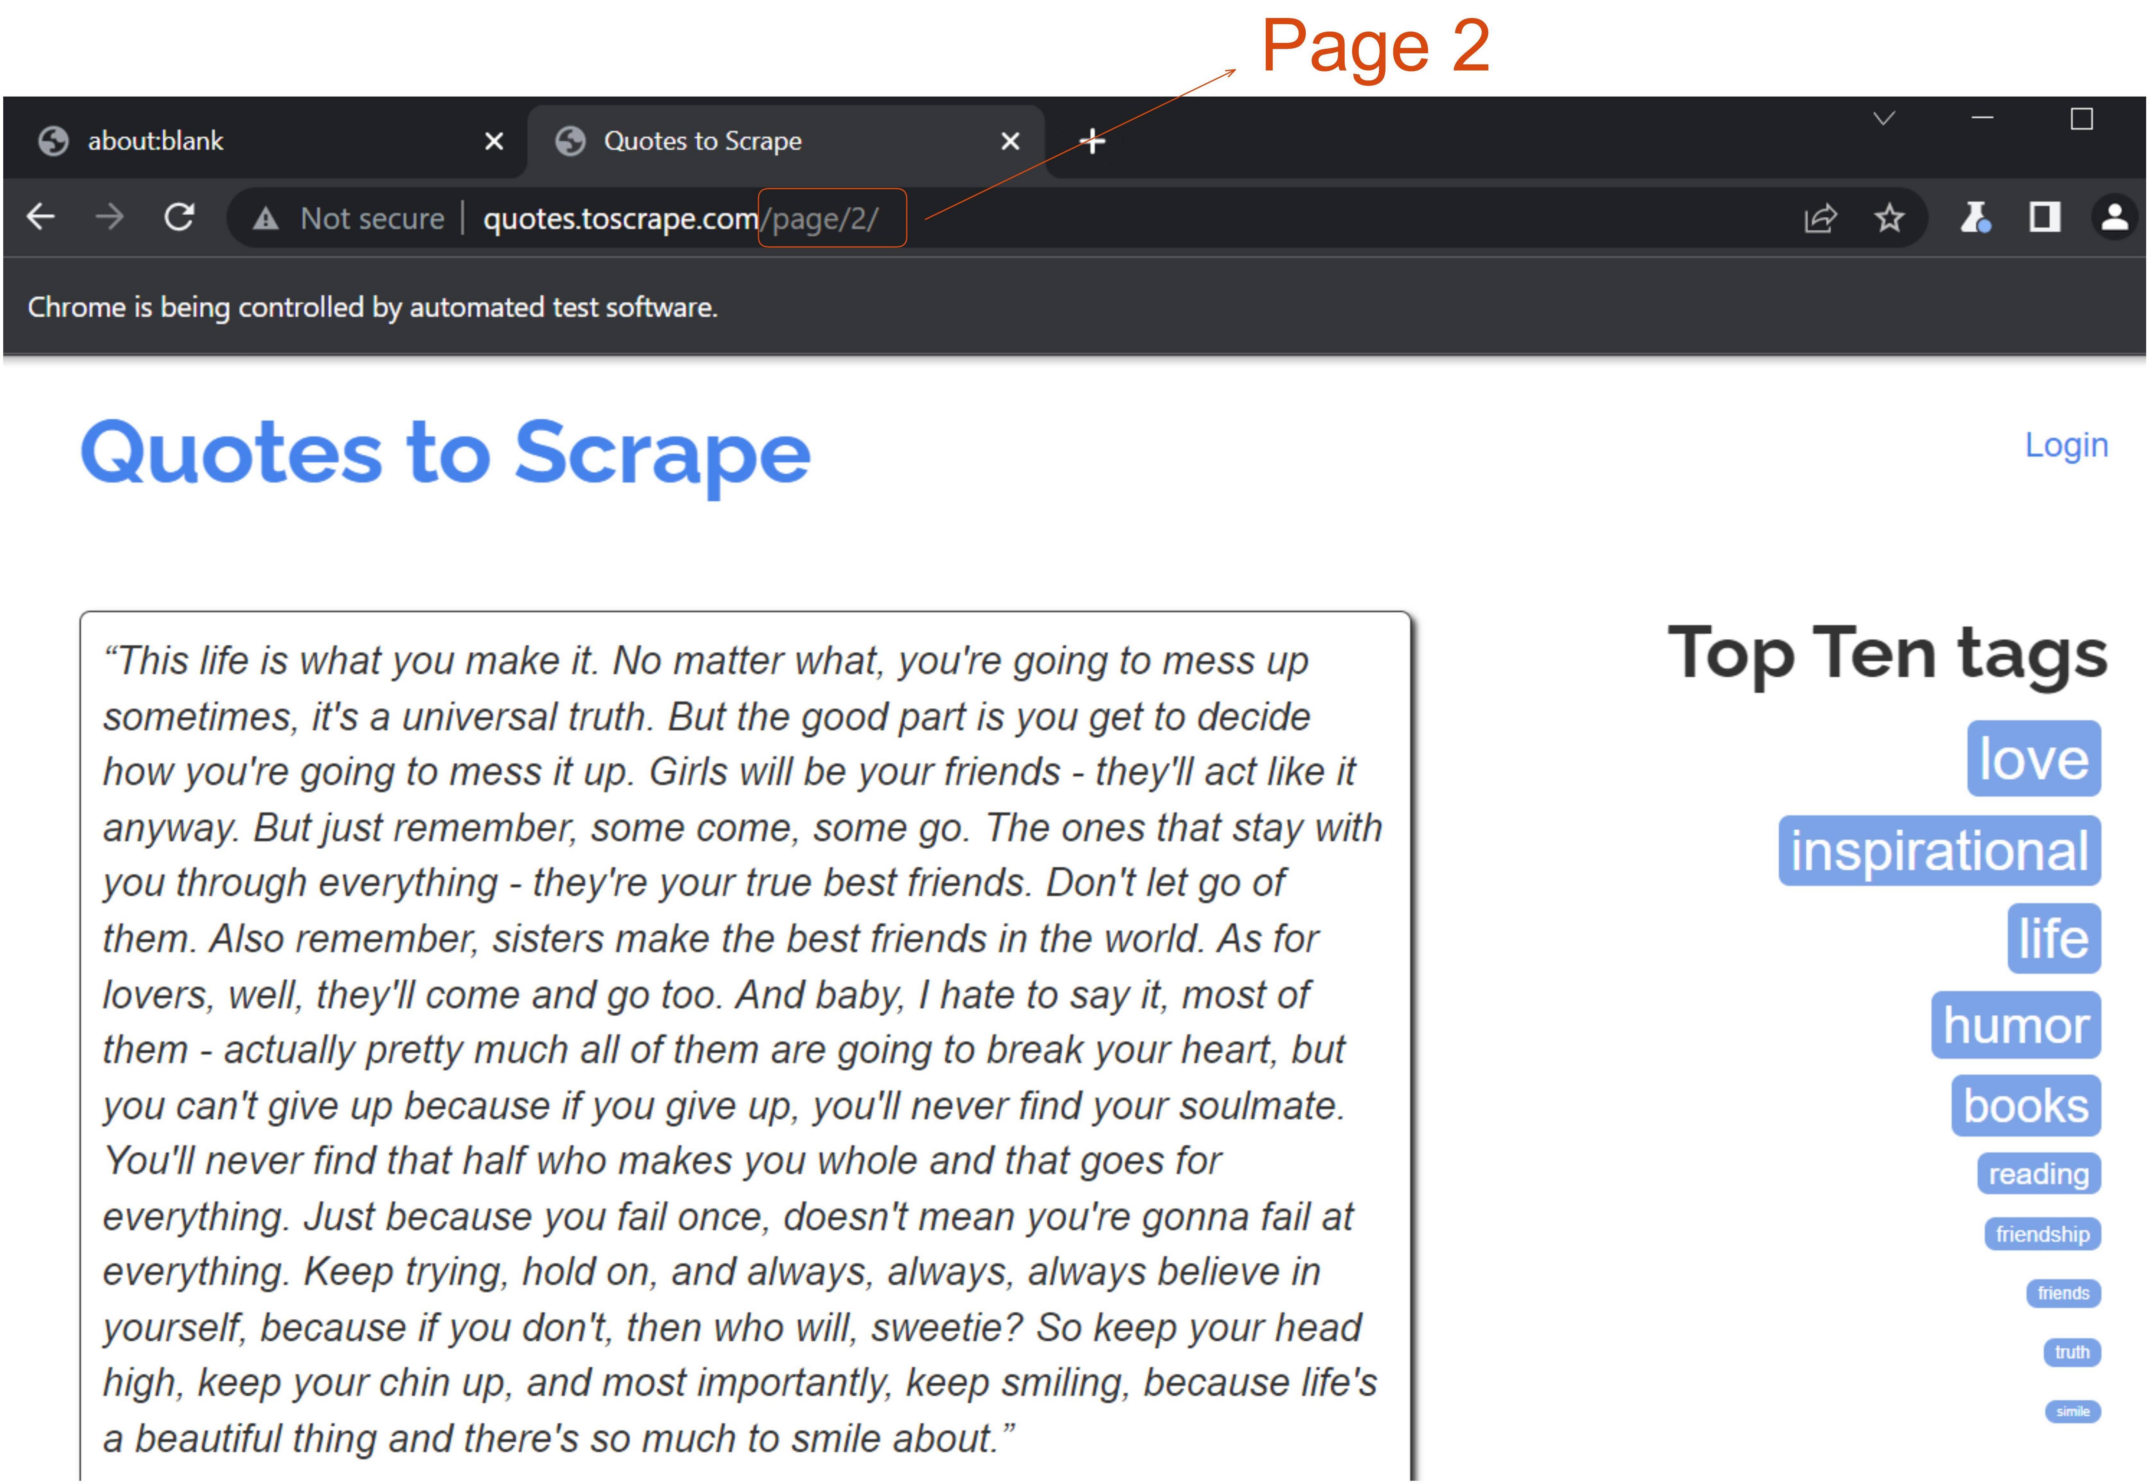Open the humor tag

tap(2016, 1025)
